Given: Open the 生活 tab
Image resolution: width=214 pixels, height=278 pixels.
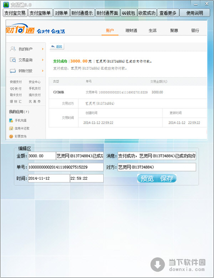Looking at the screenshot, I should [x=153, y=31].
